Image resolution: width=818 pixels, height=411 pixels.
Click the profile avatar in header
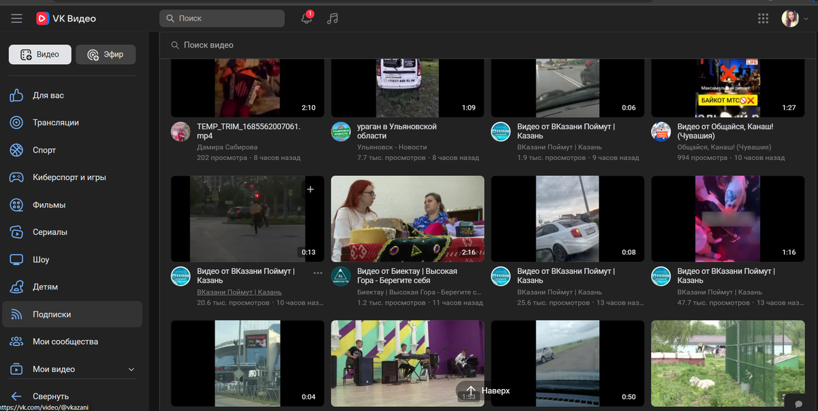pos(790,18)
